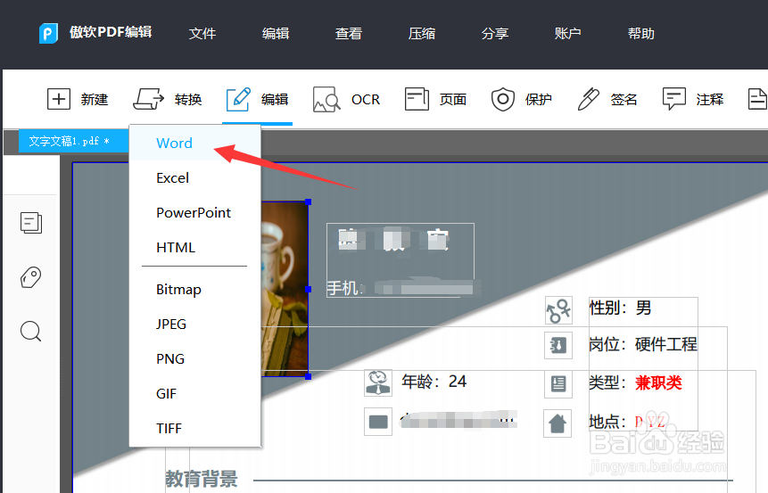
Task: Select the coffee cup photo in the document
Action: [x=285, y=289]
